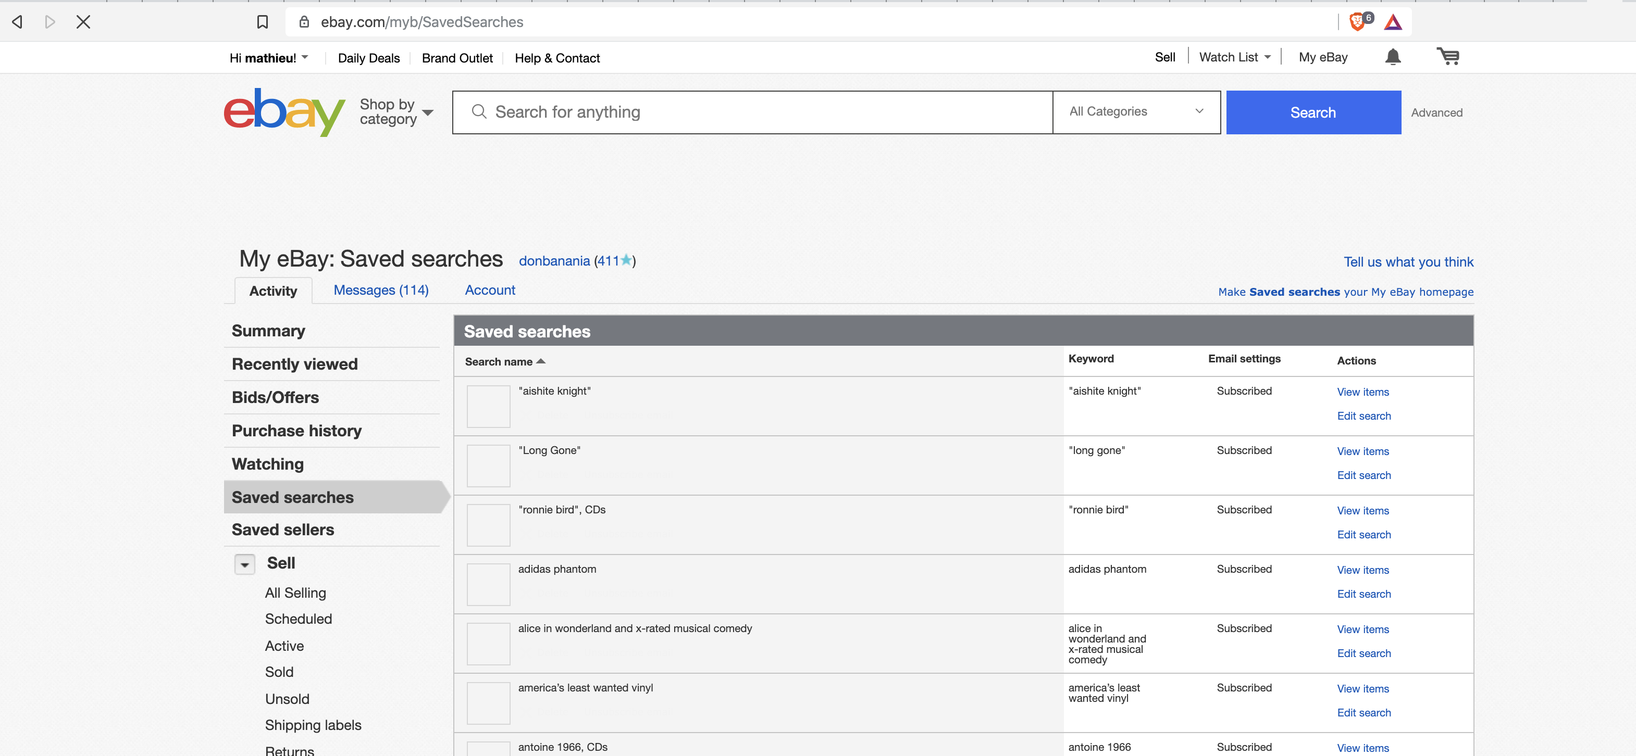Screen dimensions: 1636x756
Task: Open Shipping labels under Sell
Action: (x=313, y=725)
